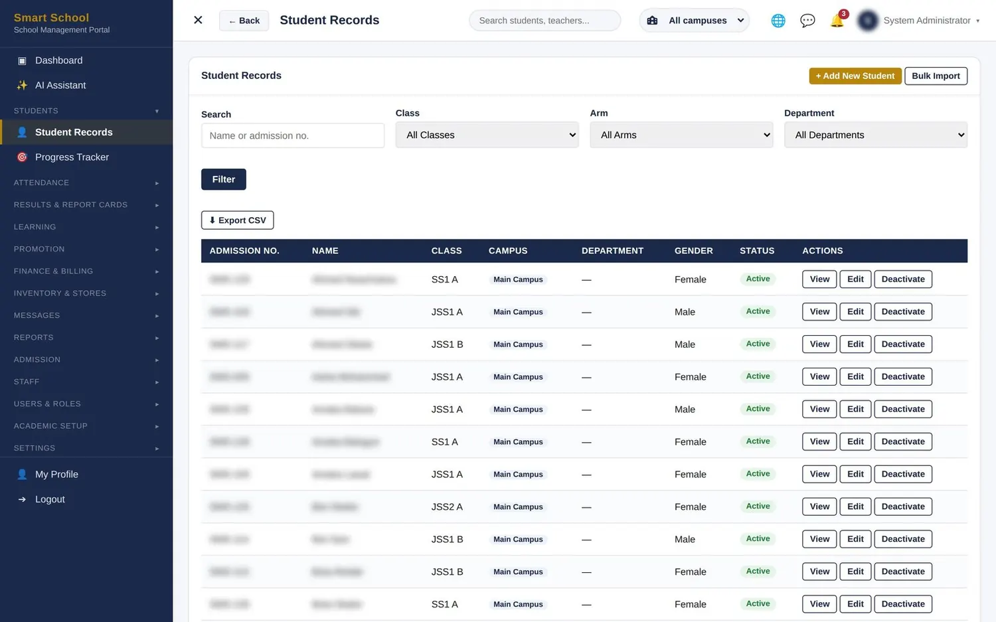The width and height of the screenshot is (996, 622).
Task: Click the Dashboard icon in sidebar
Action: coord(22,60)
